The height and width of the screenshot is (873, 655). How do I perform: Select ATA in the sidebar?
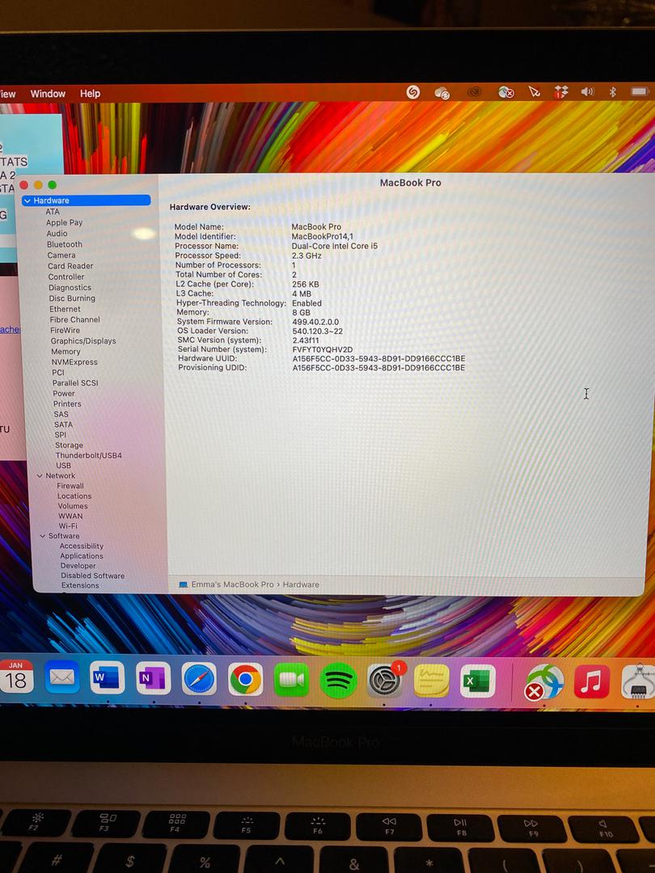53,212
